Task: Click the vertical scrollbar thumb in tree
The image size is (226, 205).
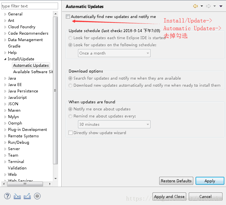Action: pos(56,90)
